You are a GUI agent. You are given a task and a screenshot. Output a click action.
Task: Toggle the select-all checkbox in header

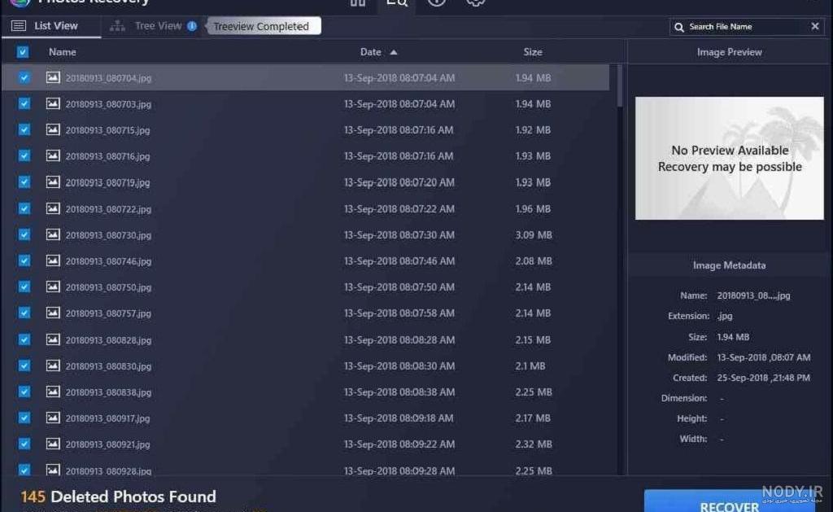point(23,52)
